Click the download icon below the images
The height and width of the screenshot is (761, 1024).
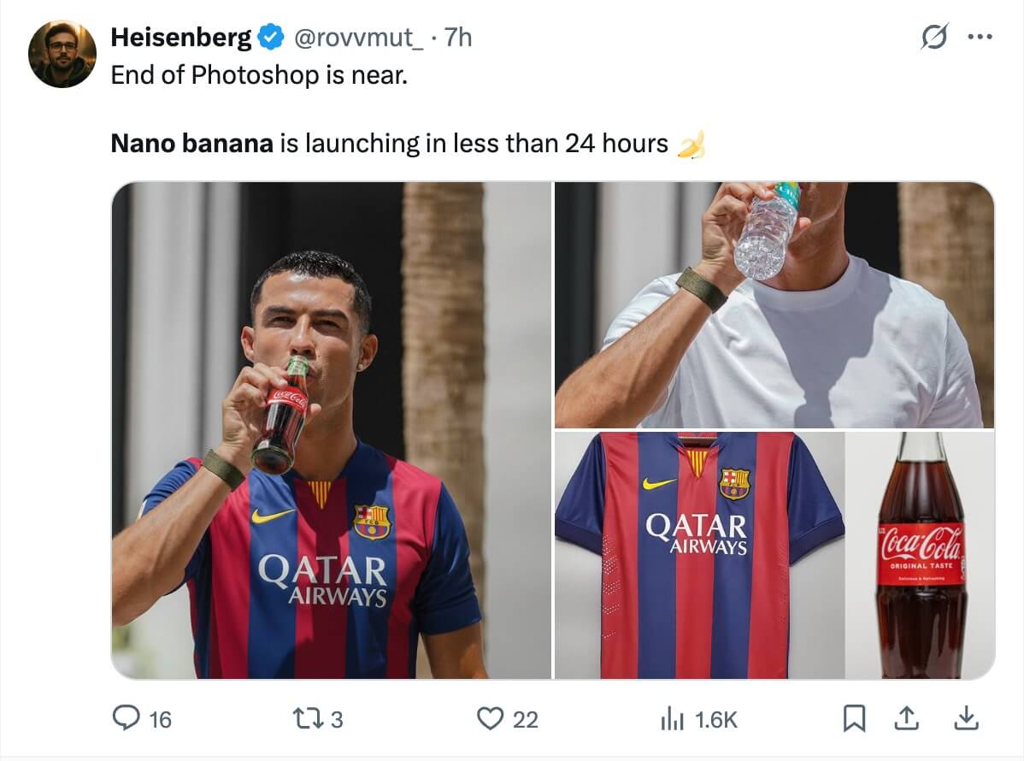pos(966,719)
